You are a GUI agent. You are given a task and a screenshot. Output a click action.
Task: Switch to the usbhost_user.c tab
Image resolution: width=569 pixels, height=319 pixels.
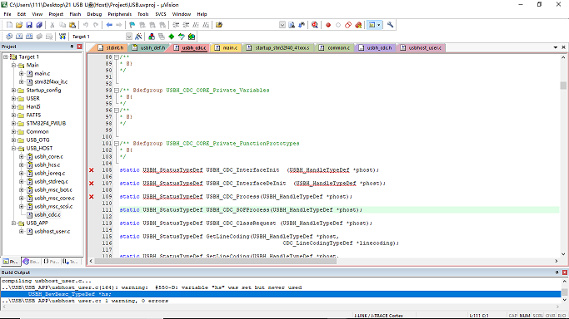click(421, 47)
